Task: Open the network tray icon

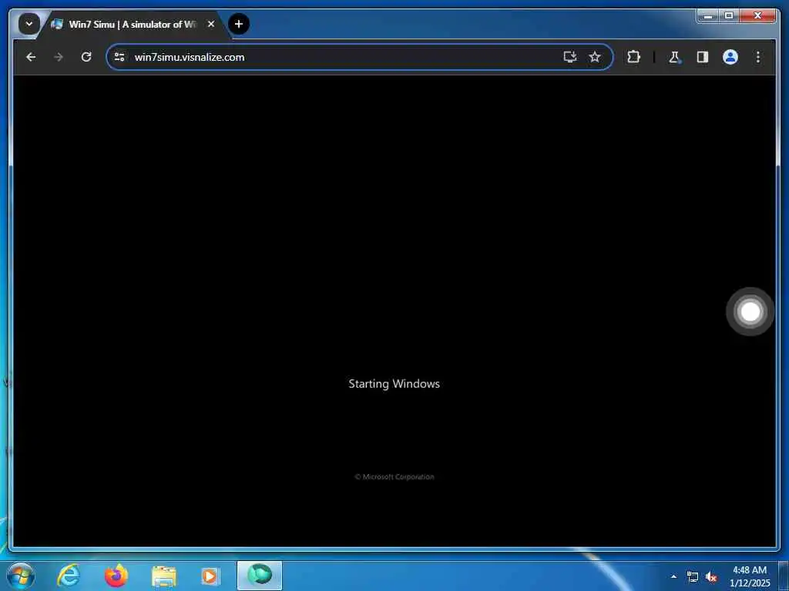Action: tap(693, 577)
